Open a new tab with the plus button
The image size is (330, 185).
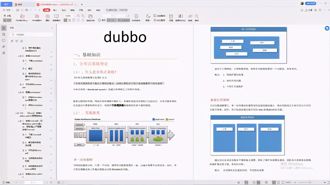[x=82, y=4]
